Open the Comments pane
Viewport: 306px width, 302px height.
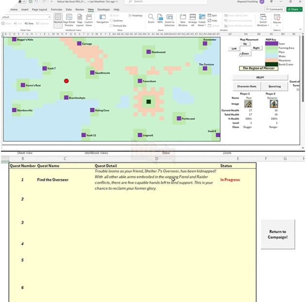click(274, 9)
